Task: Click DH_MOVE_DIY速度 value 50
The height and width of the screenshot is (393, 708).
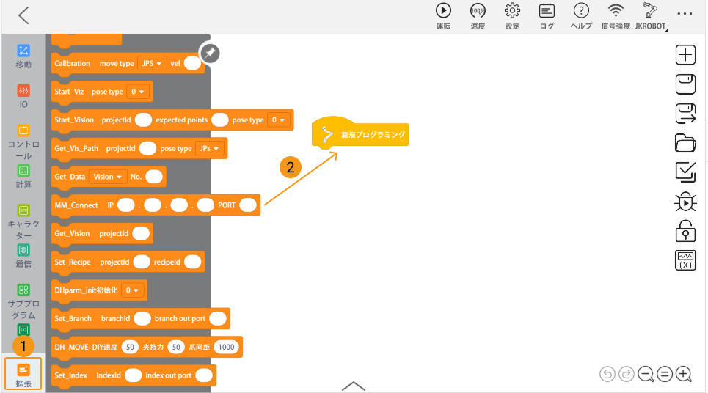Action: pyautogui.click(x=130, y=347)
